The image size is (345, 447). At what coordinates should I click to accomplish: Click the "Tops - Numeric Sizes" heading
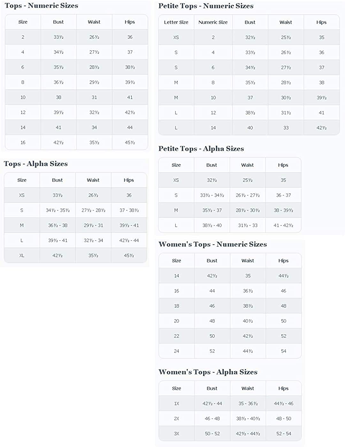pyautogui.click(x=41, y=6)
